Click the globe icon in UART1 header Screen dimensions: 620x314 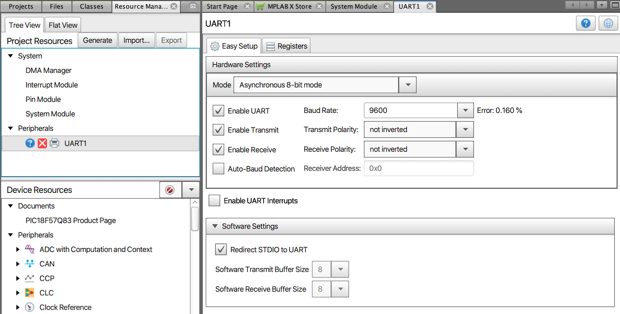click(x=608, y=24)
